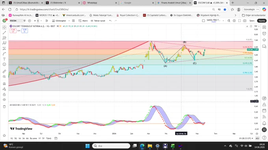Open the quick search icon in top toolbar
268x150 pixels.
pos(229,21)
